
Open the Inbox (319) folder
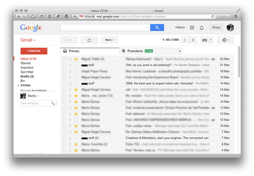pyautogui.click(x=28, y=59)
